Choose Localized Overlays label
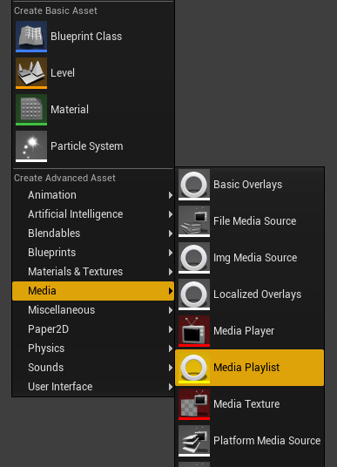 (x=257, y=294)
